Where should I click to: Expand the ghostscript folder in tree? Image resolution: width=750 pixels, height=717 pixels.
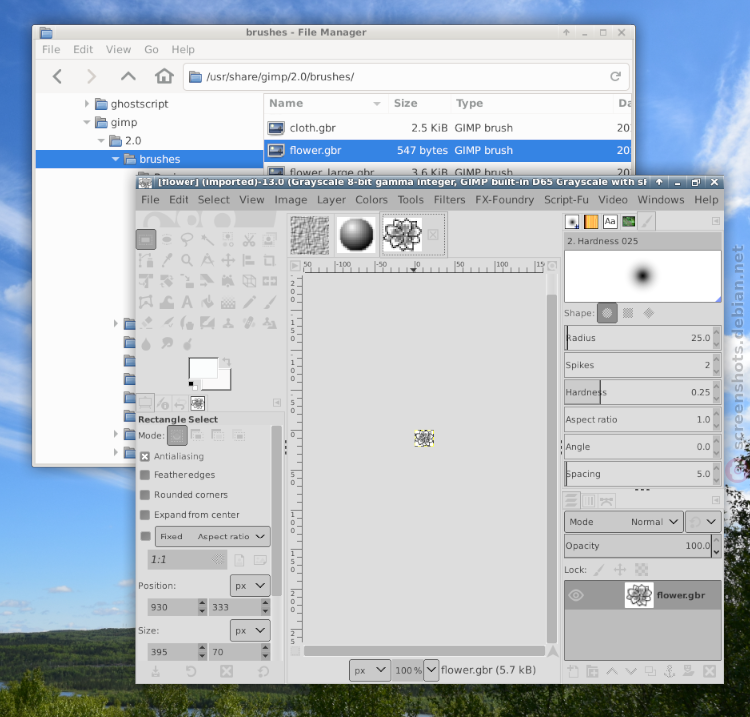87,104
